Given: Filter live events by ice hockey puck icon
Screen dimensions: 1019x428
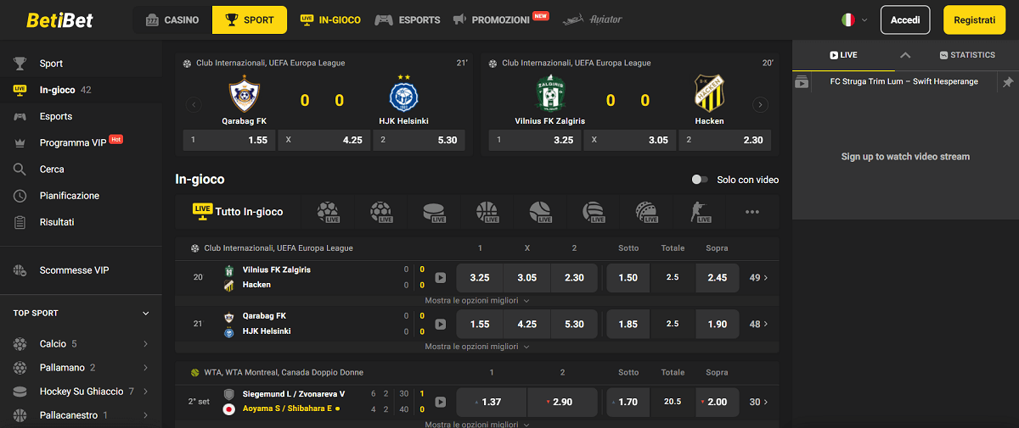Looking at the screenshot, I should [x=434, y=212].
